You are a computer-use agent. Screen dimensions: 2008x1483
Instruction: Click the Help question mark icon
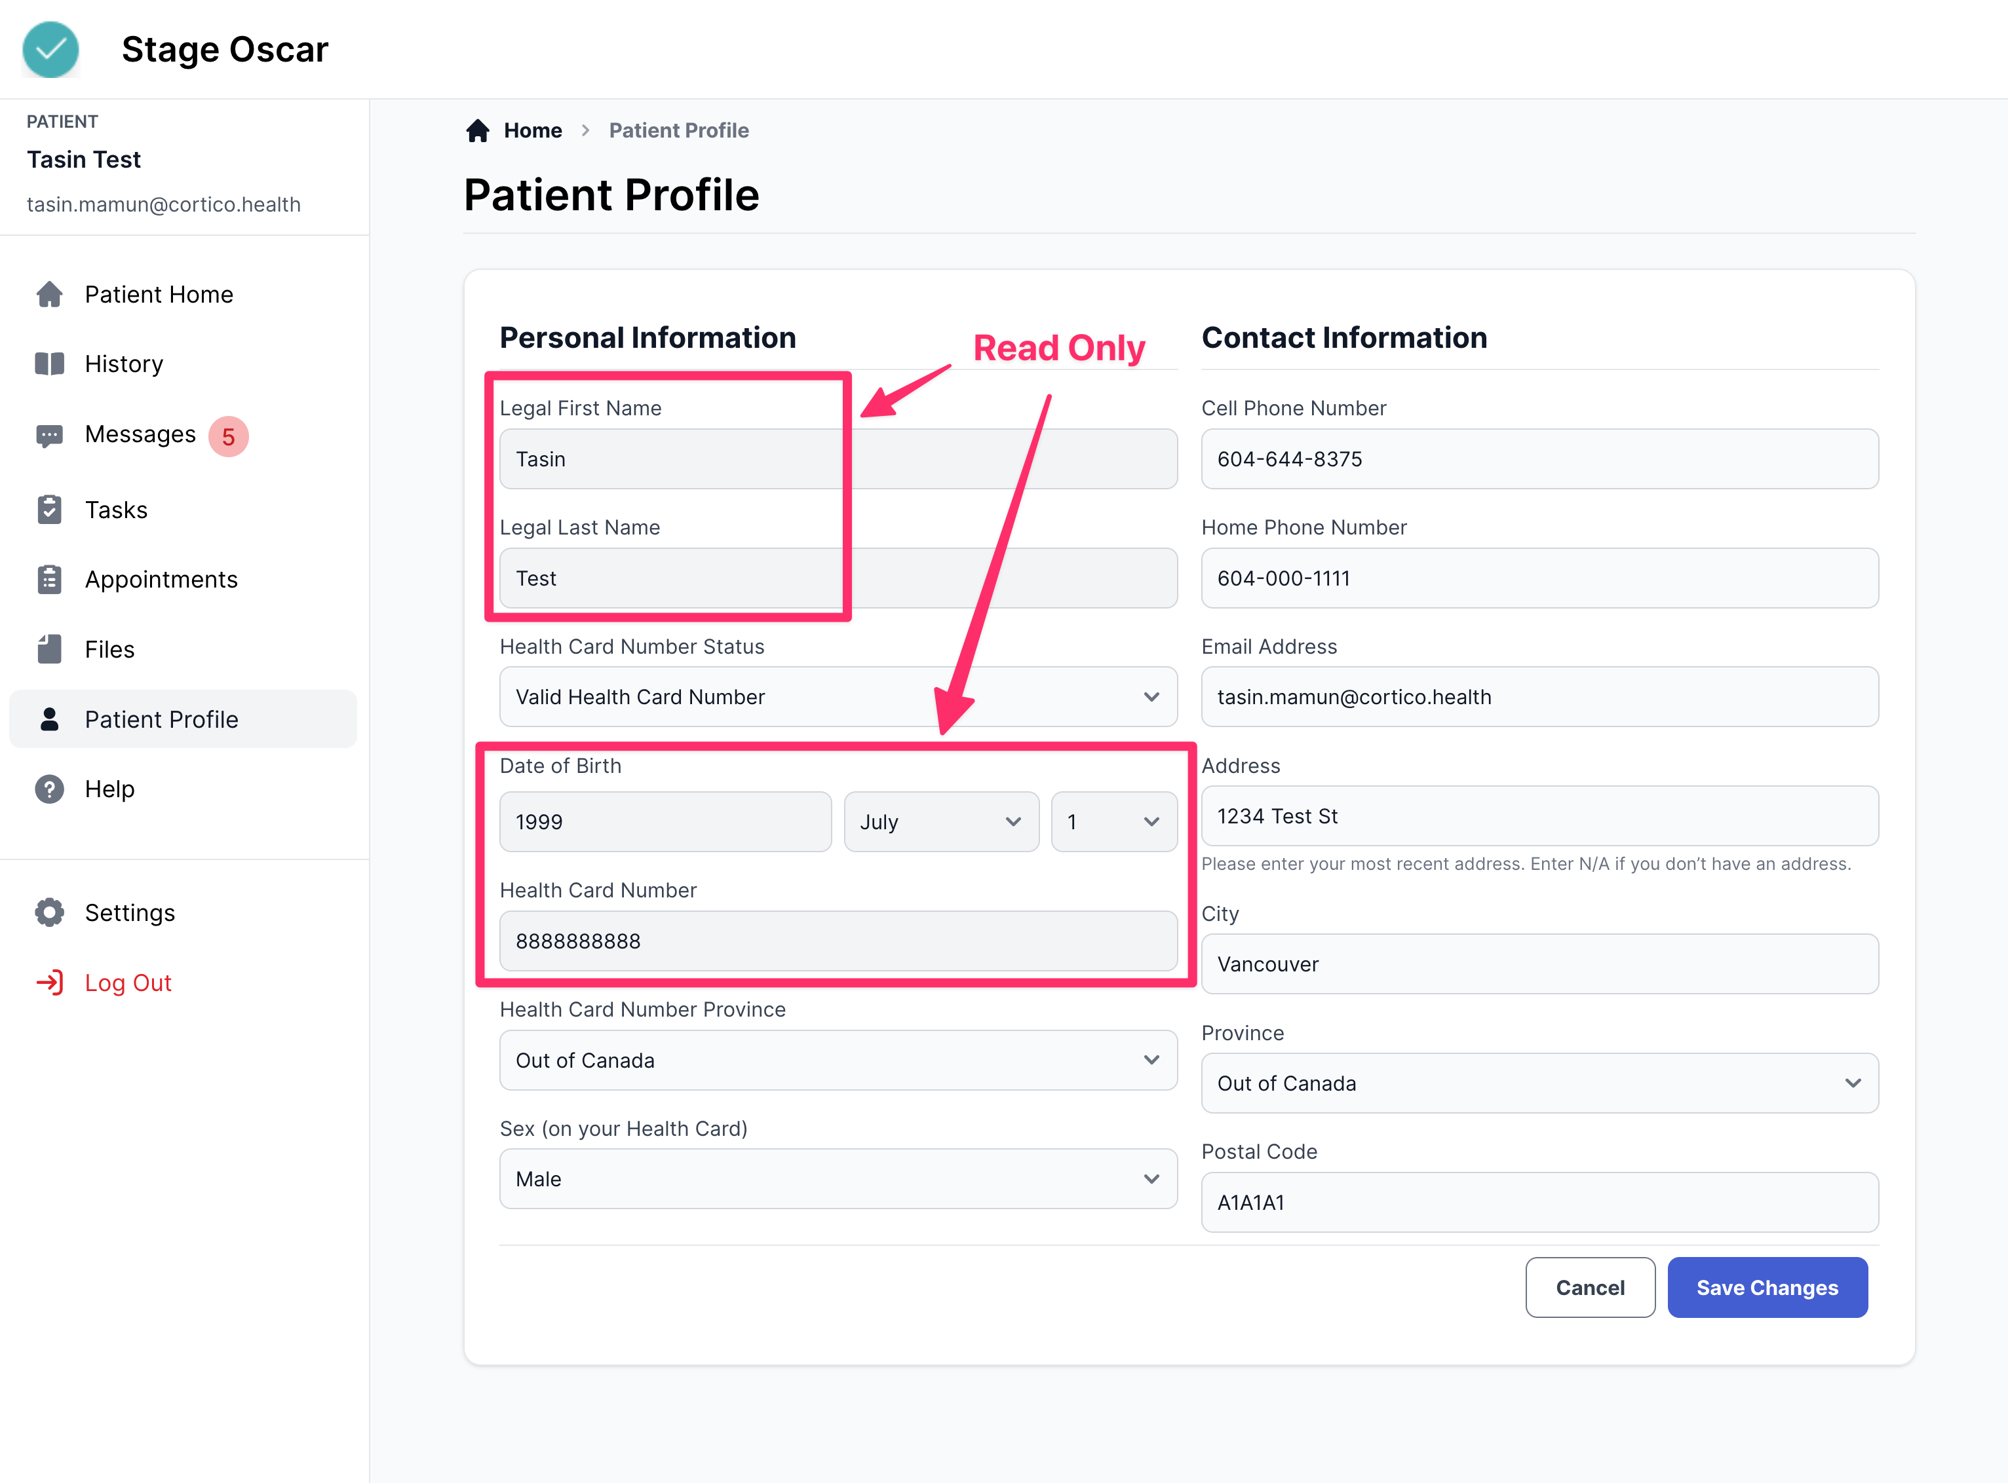pyautogui.click(x=49, y=789)
